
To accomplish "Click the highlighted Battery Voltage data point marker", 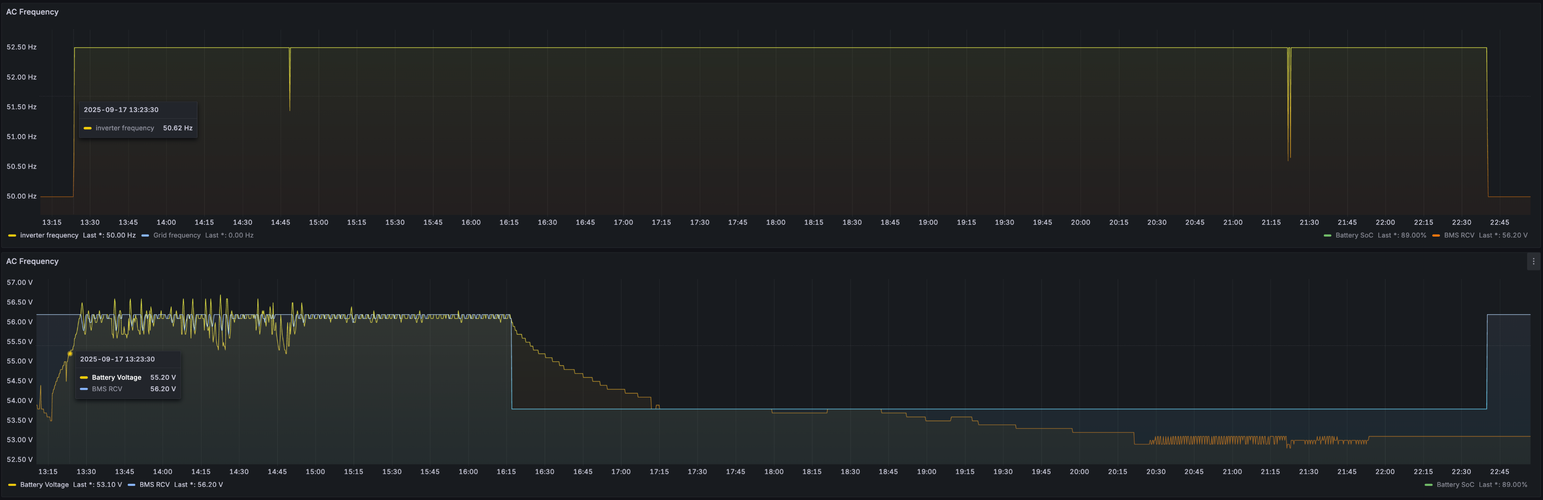I will pyautogui.click(x=70, y=354).
